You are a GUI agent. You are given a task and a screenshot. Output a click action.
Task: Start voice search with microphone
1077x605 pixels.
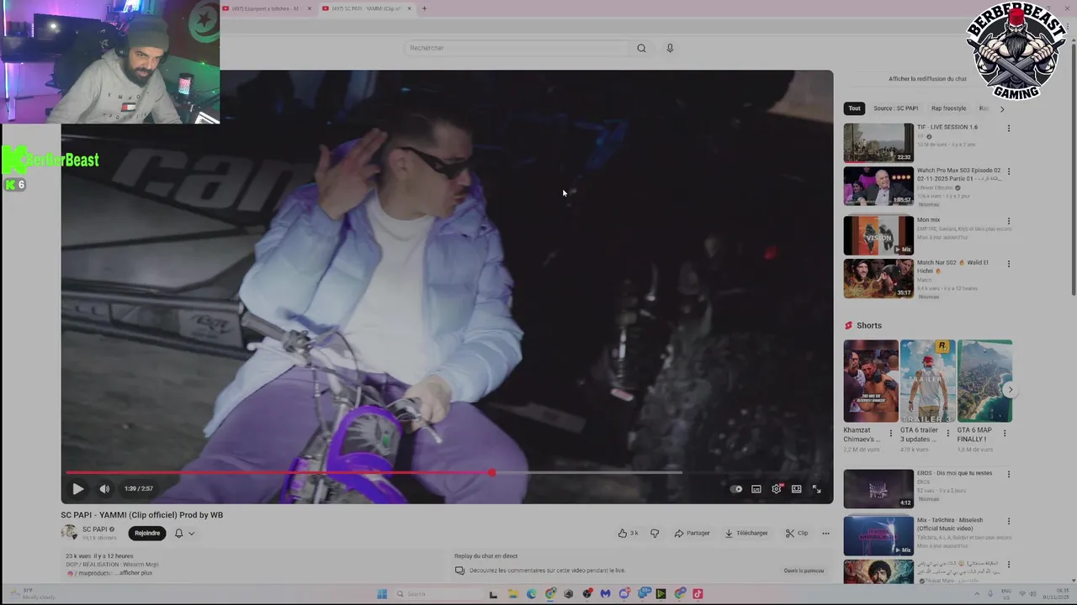670,48
